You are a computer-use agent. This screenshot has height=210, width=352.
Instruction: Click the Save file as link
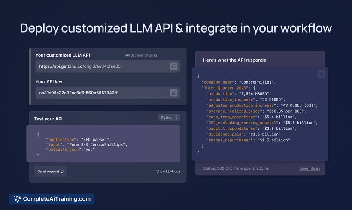point(310,168)
